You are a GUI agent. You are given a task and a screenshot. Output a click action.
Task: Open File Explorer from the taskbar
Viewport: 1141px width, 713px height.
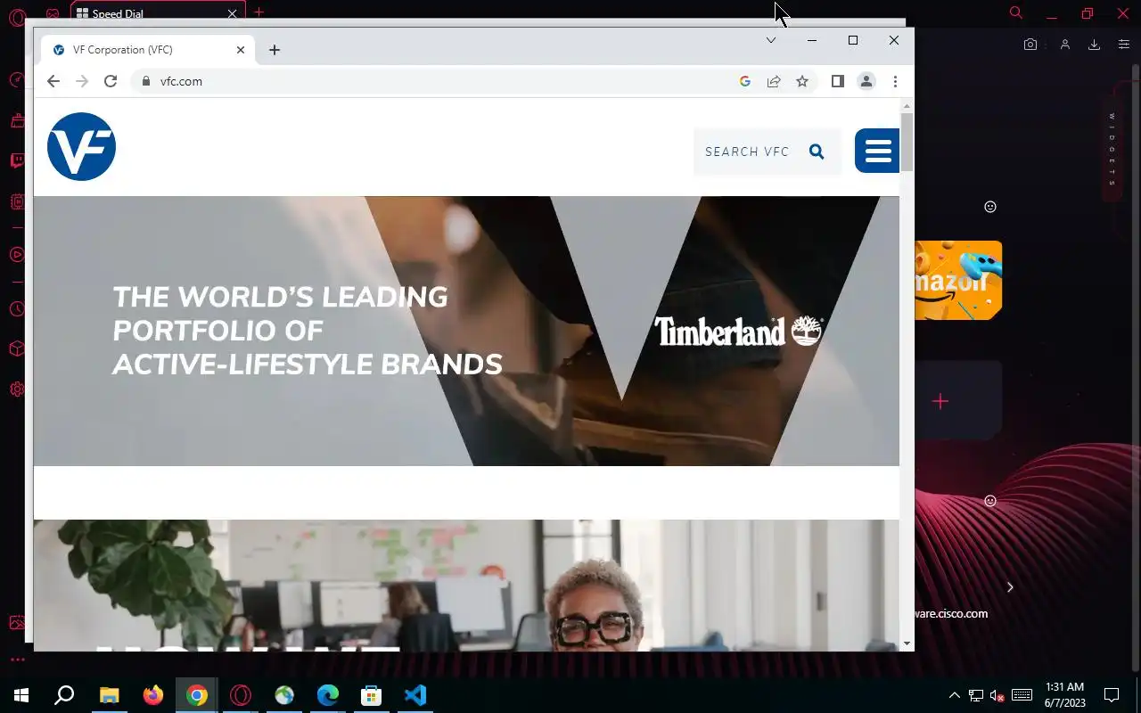(x=109, y=695)
